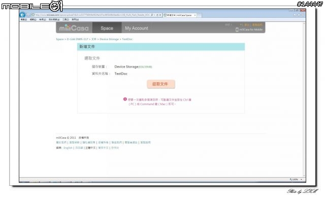Screen dimensions: 325x197
Task: Open the favorites star icon
Action: tap(299, 15)
